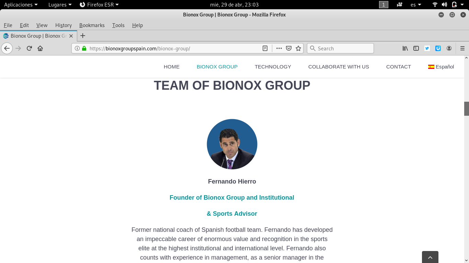Click the name Fernando Hierro
Viewport: 469px width, 263px height.
click(232, 181)
